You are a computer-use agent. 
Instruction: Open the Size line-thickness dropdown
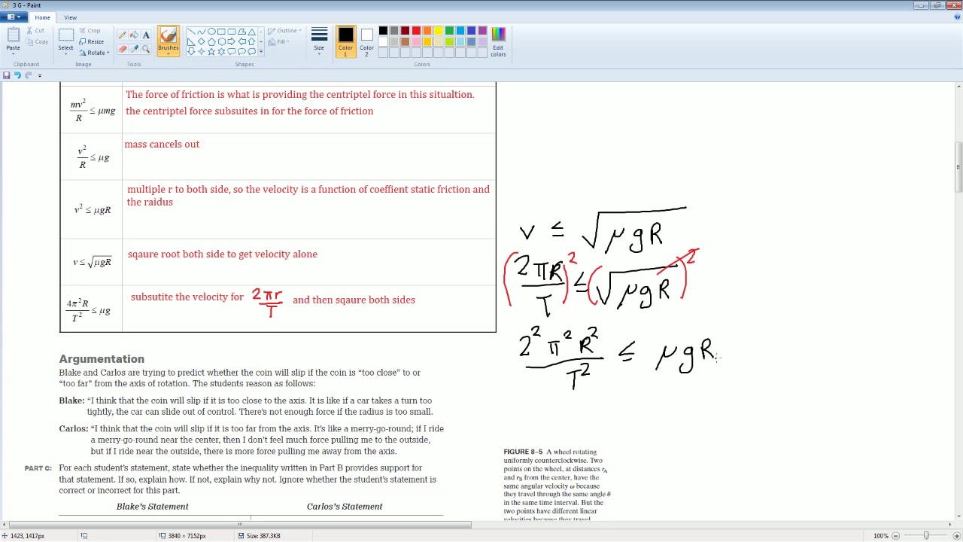click(319, 42)
